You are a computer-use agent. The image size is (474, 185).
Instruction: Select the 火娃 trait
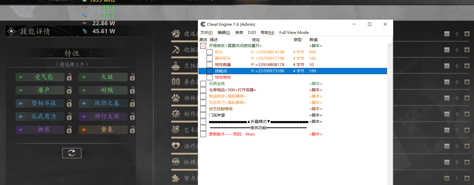pyautogui.click(x=103, y=77)
